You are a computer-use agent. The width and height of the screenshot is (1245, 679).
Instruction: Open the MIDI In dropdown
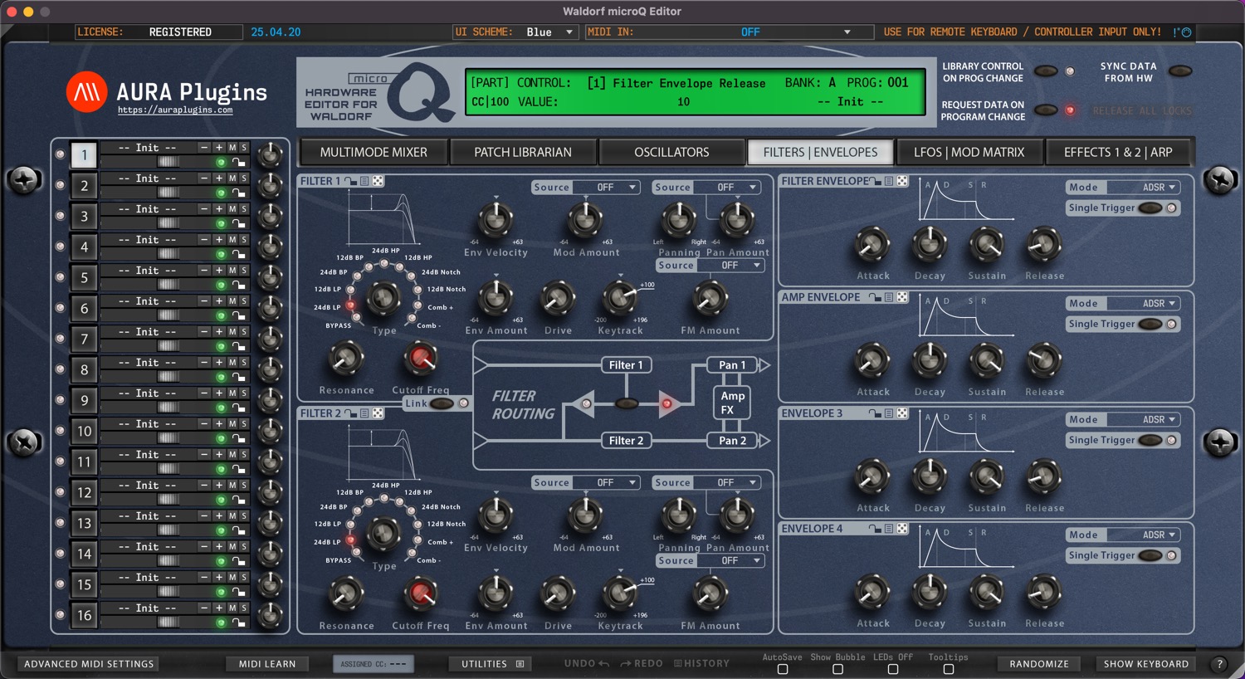(755, 32)
